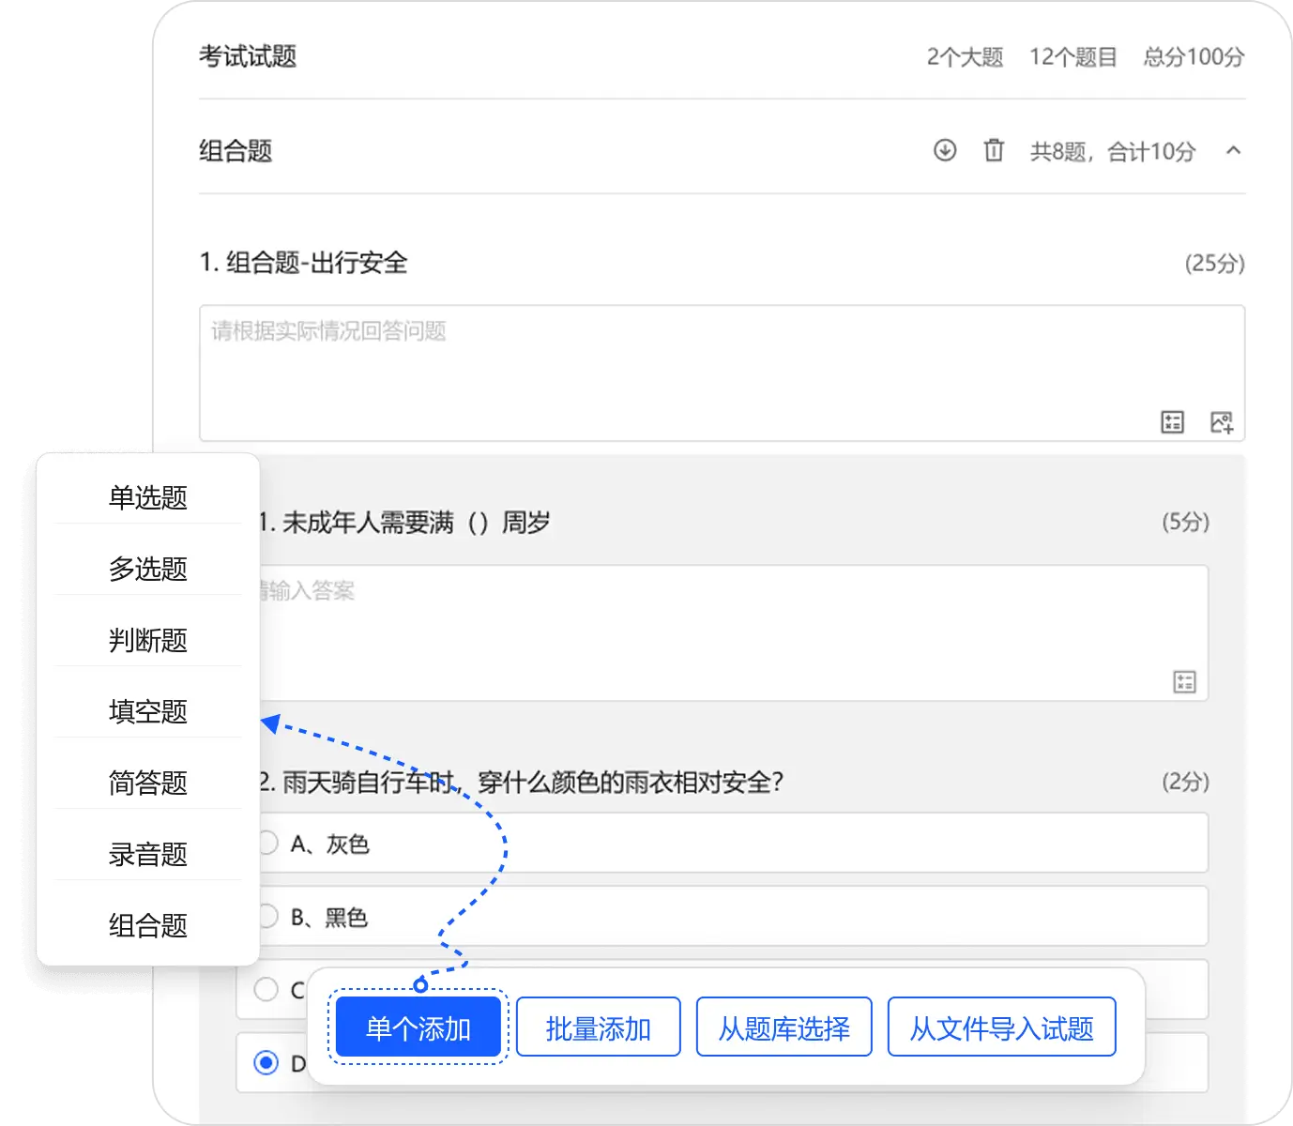The image size is (1293, 1126).
Task: Select 多选题 from the question type menu
Action: point(148,569)
